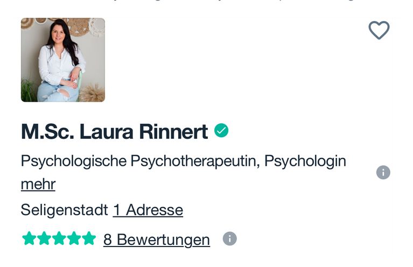Open info icon next to 8 Bewertungen
Viewport: 413px width, 267px height.
click(x=230, y=238)
